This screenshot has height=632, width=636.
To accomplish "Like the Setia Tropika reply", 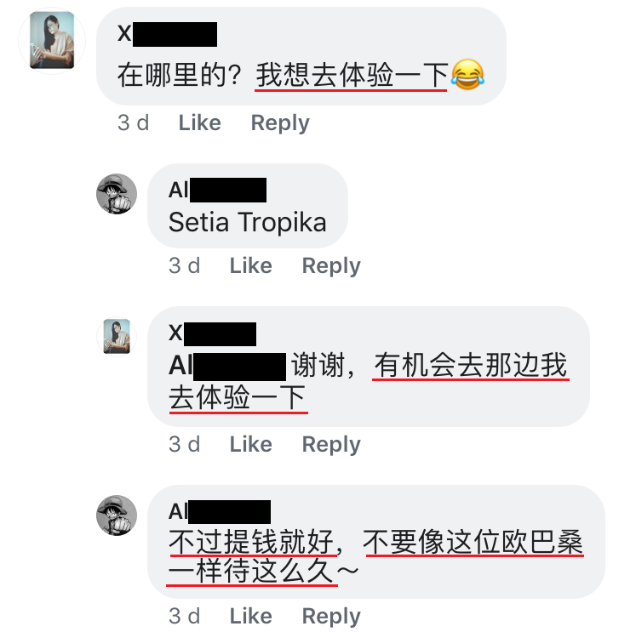I will coord(250,265).
